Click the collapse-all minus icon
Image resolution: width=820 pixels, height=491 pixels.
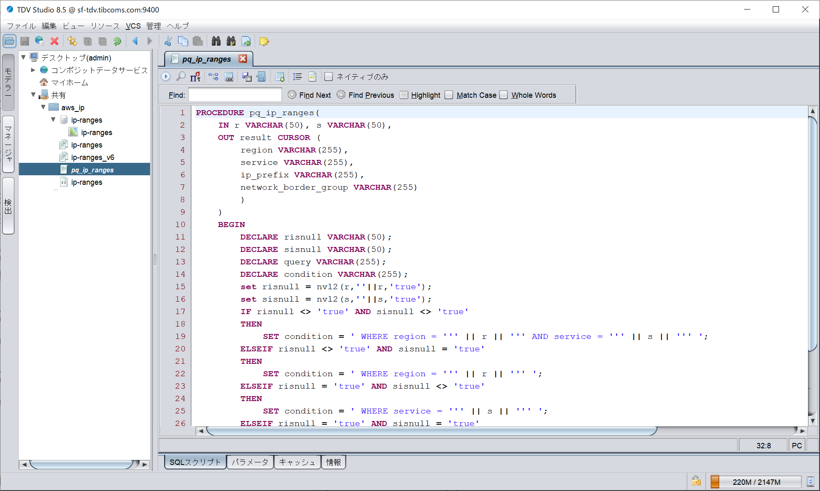point(102,41)
